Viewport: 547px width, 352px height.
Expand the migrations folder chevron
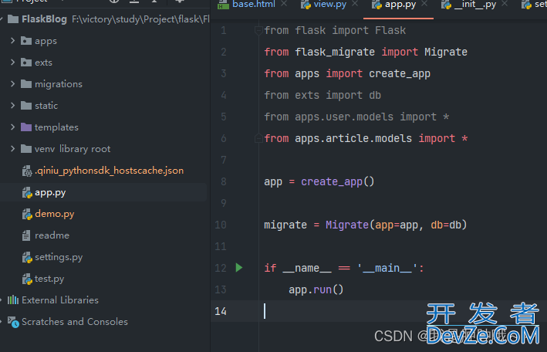13,84
